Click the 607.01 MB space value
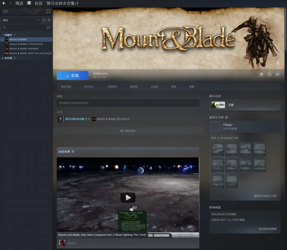 (x=100, y=77)
